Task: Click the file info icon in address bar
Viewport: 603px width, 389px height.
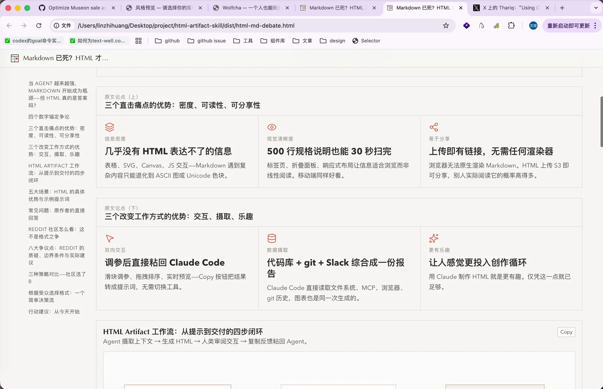Action: 62,26
